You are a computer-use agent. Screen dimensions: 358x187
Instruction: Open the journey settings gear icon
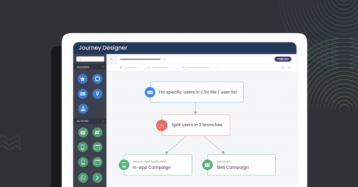tap(165, 59)
